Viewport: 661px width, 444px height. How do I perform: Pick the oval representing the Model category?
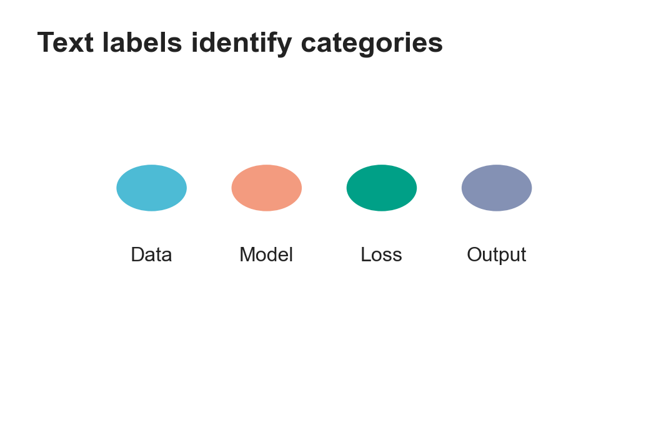(266, 188)
